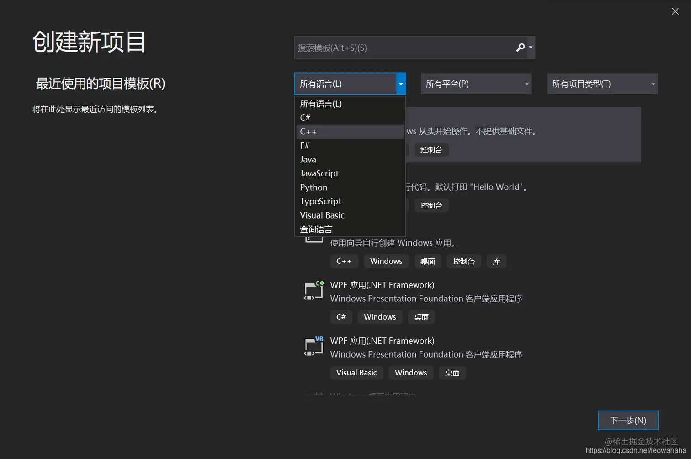The height and width of the screenshot is (459, 691).
Task: Click the Visual Basic tag
Action: [356, 373]
